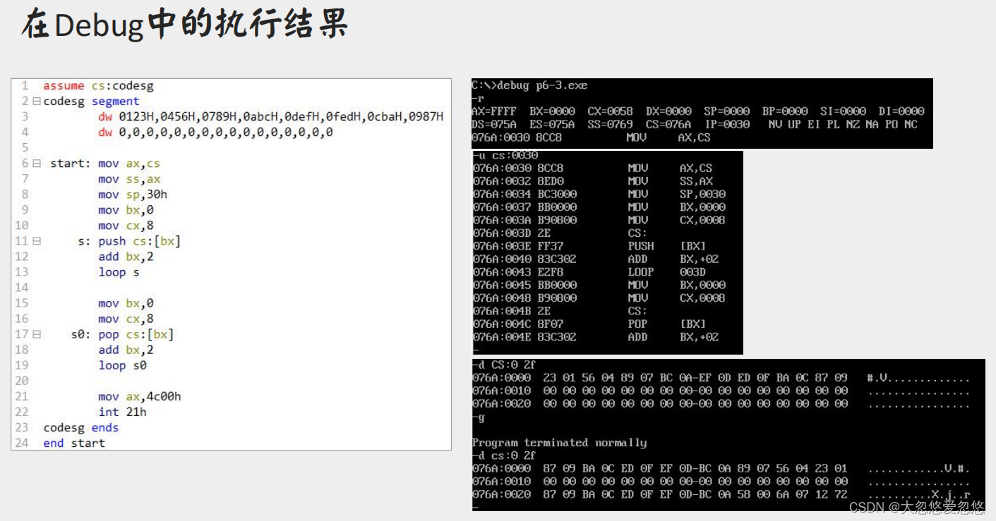Image resolution: width=996 pixels, height=521 pixels.
Task: Click code line mov ax,cs
Action: tap(129, 164)
